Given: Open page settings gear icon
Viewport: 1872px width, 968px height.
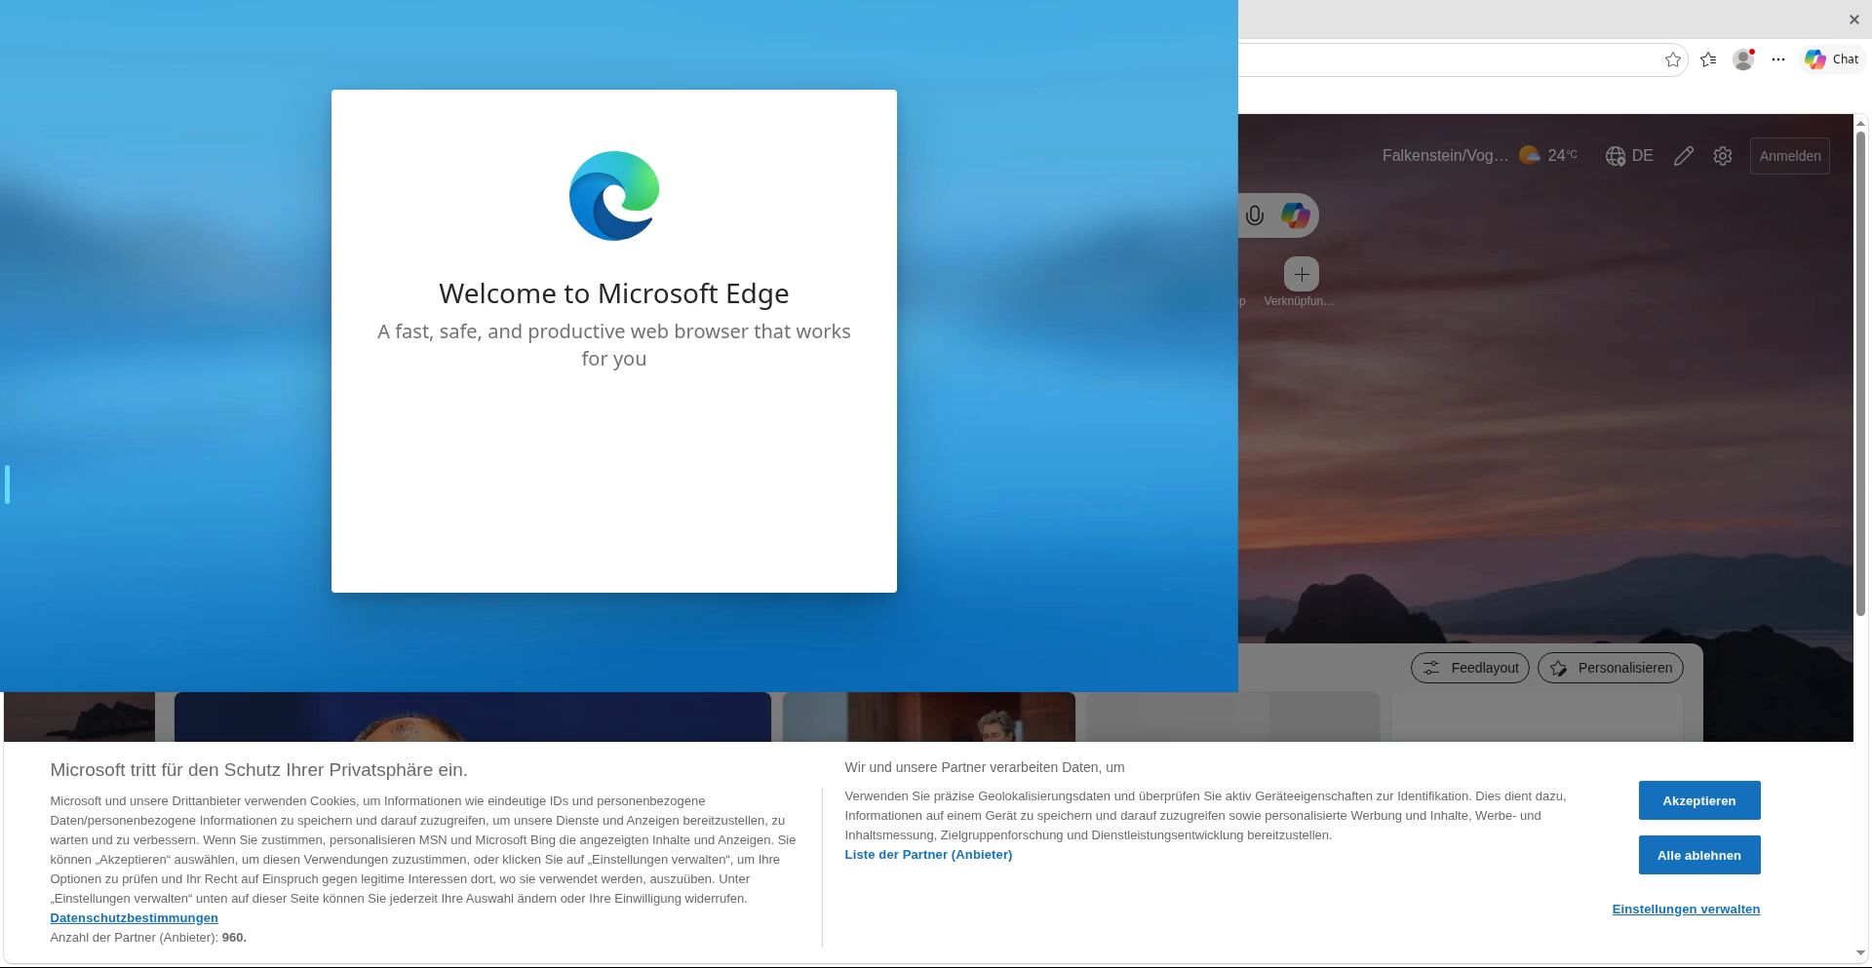Looking at the screenshot, I should coord(1723,156).
